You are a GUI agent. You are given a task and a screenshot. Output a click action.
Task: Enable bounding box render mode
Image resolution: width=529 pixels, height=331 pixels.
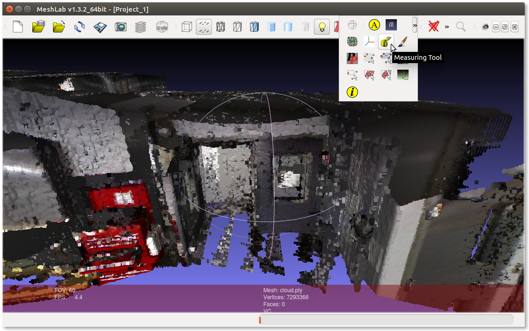pos(186,27)
